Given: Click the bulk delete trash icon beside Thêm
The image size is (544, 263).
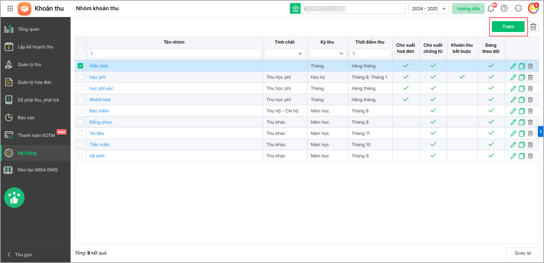Looking at the screenshot, I should pos(533,27).
